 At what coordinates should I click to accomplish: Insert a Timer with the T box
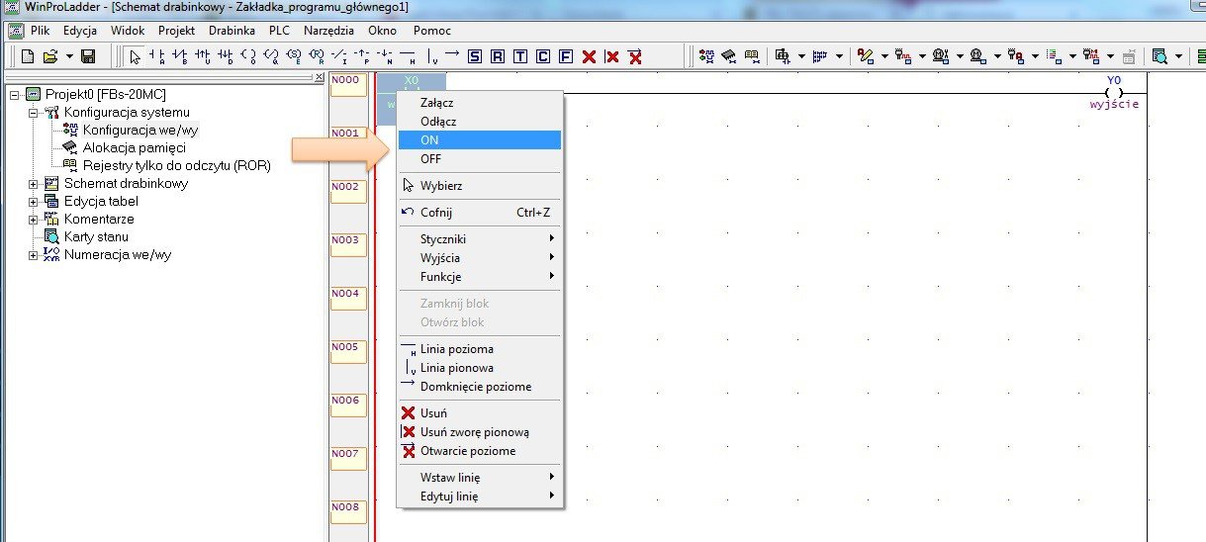coord(520,56)
